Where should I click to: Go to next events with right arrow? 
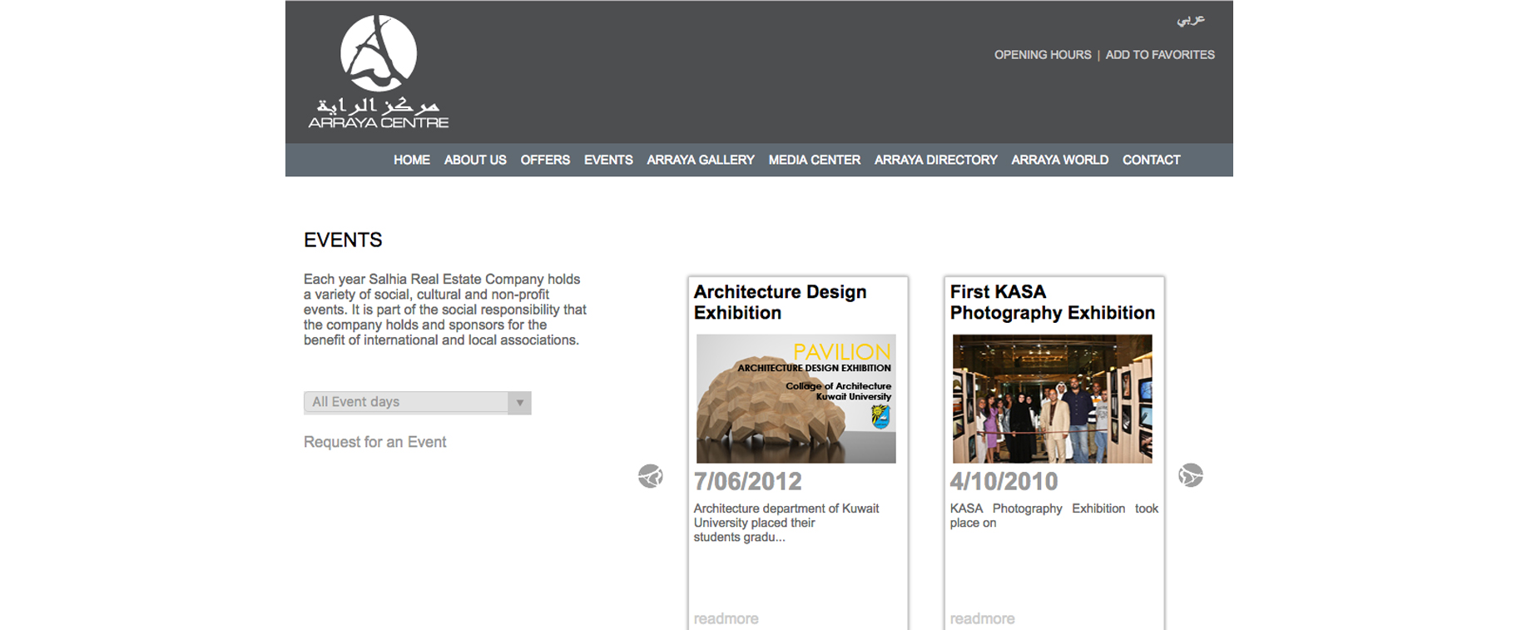1191,475
